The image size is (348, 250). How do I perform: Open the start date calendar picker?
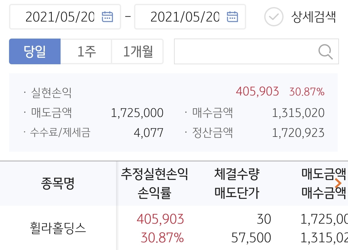pyautogui.click(x=107, y=16)
